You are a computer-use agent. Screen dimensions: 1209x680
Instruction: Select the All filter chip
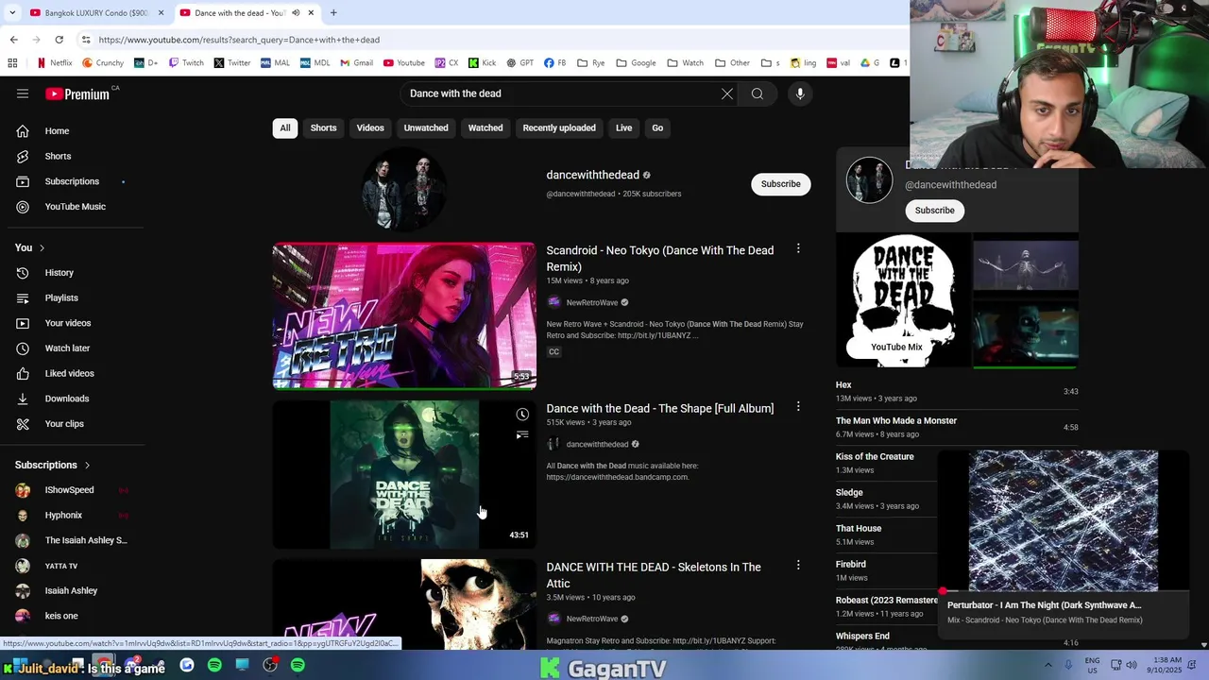coord(285,127)
